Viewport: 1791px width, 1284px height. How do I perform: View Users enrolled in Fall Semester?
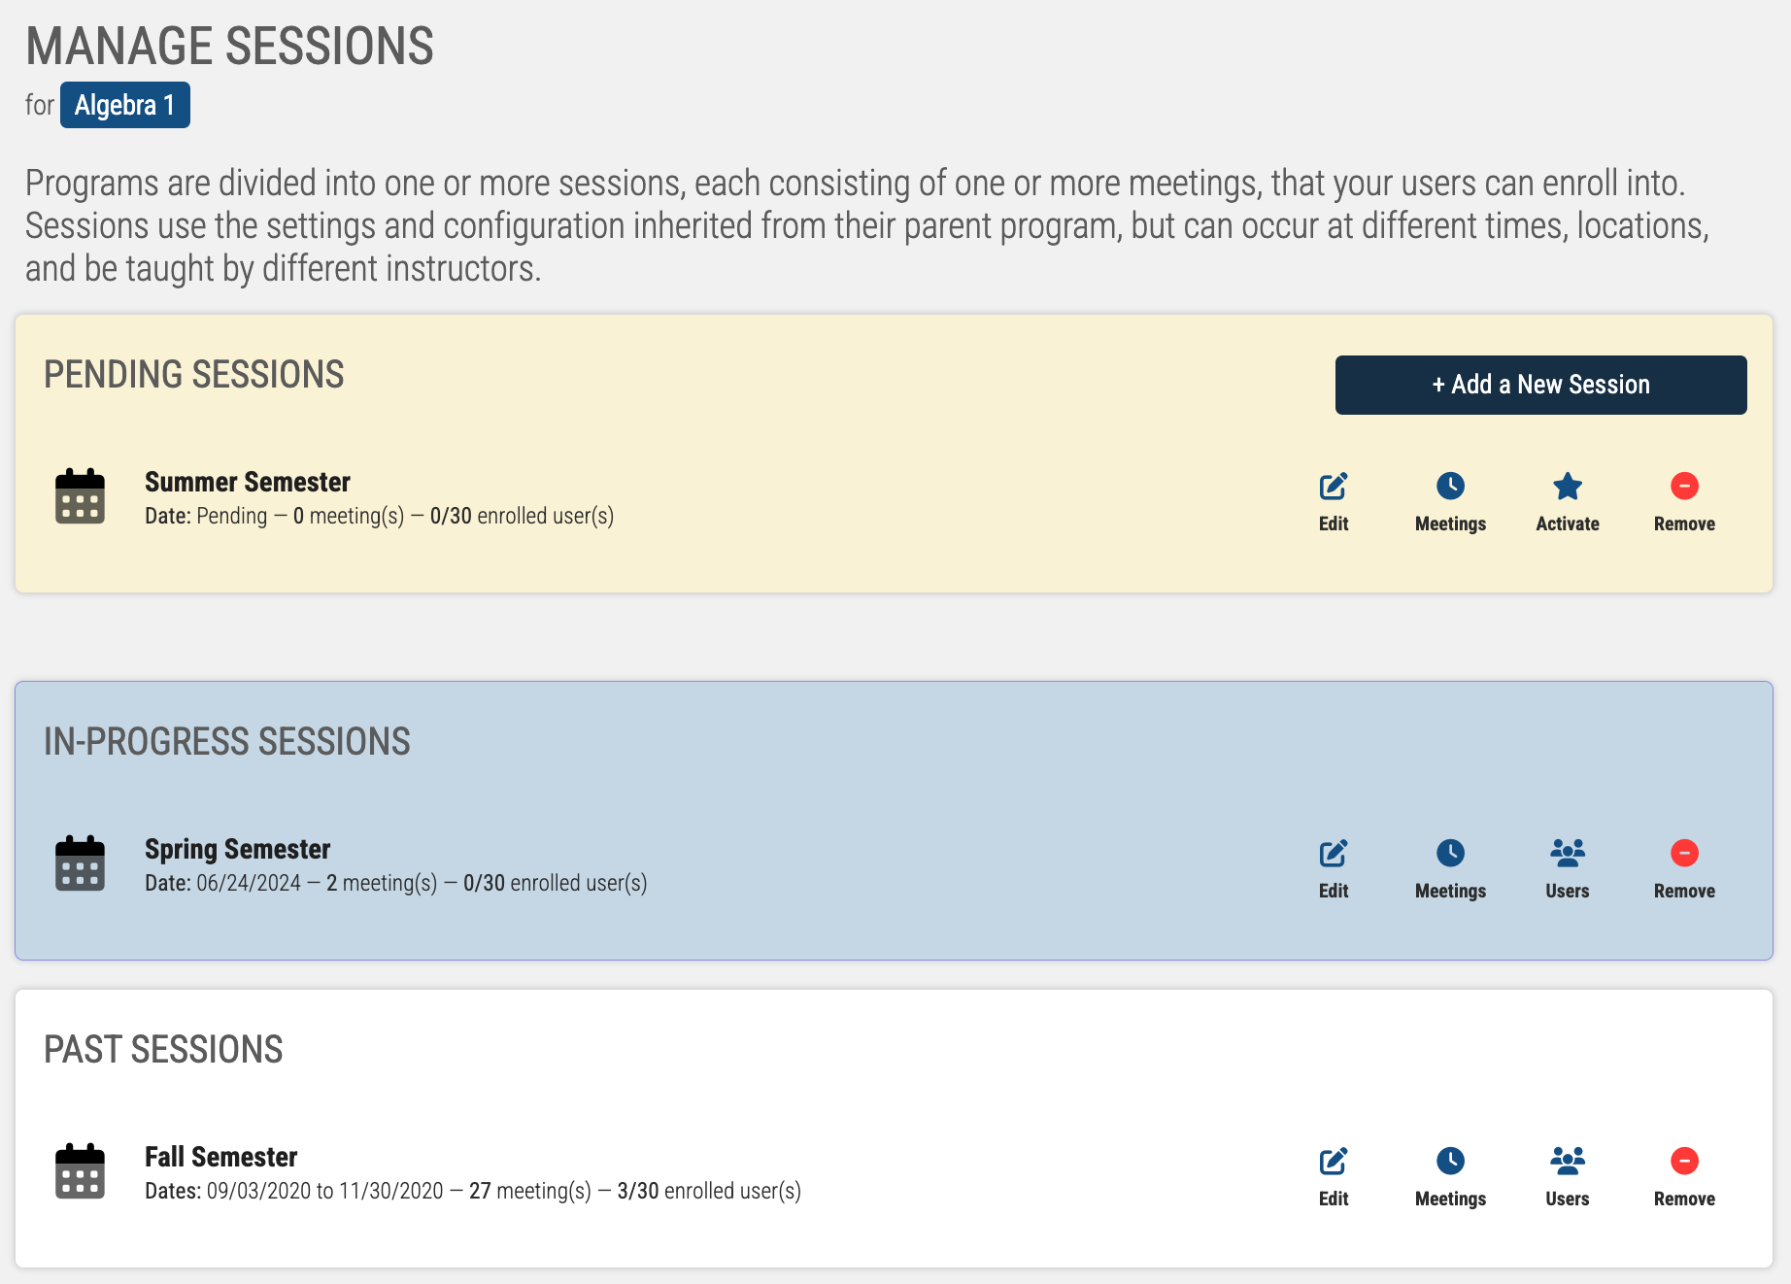1568,1177
